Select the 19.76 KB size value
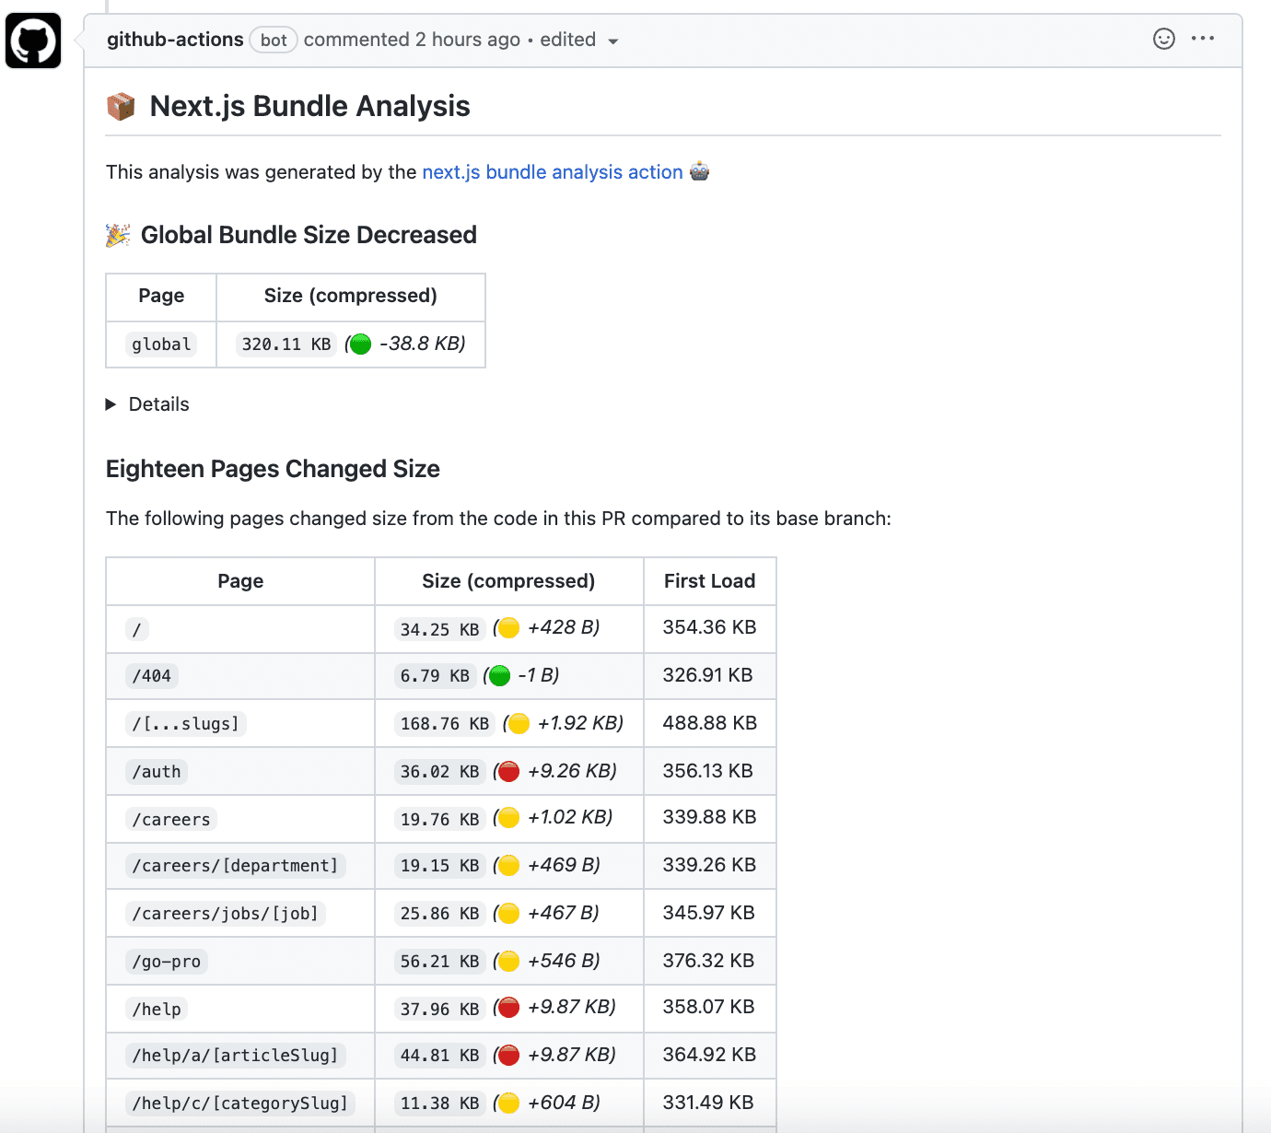The height and width of the screenshot is (1133, 1271). click(x=440, y=819)
